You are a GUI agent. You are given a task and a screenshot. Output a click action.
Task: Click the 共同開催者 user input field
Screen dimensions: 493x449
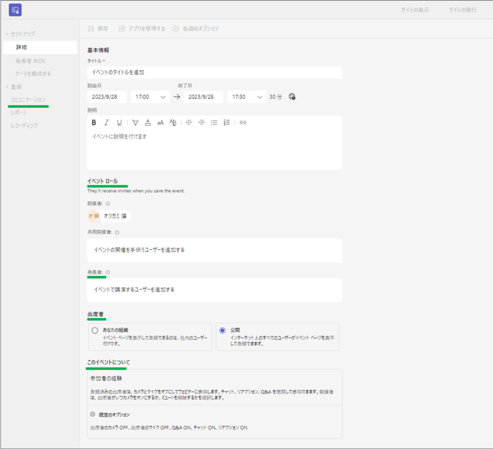click(215, 250)
